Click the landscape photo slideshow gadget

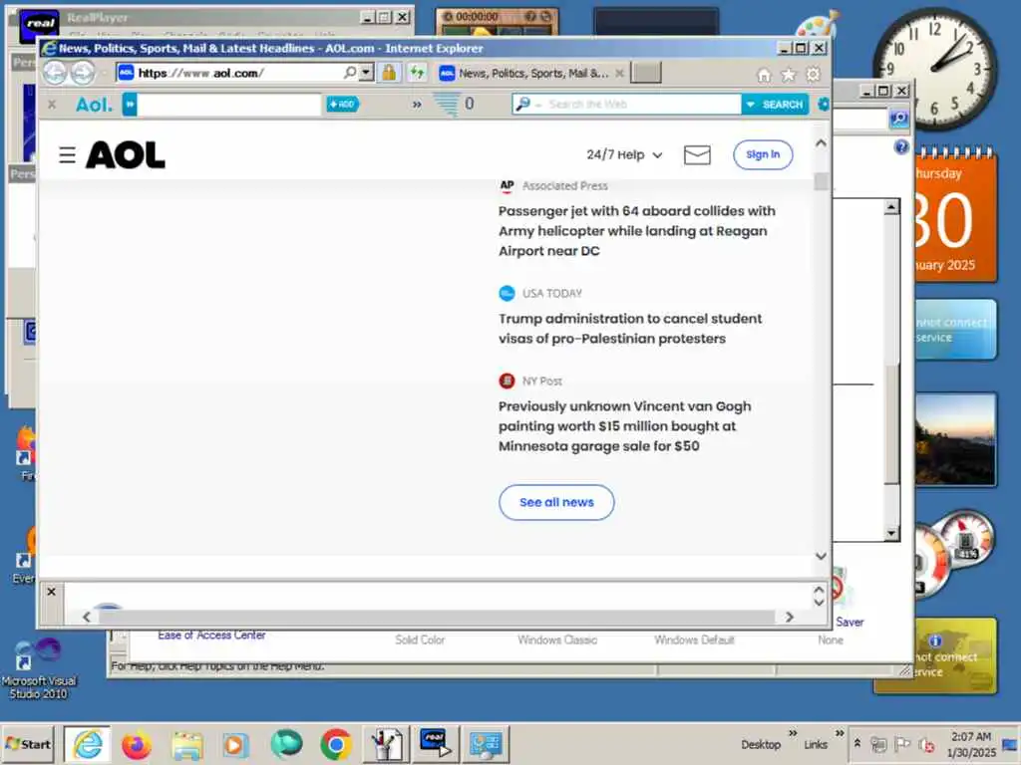tap(955, 439)
